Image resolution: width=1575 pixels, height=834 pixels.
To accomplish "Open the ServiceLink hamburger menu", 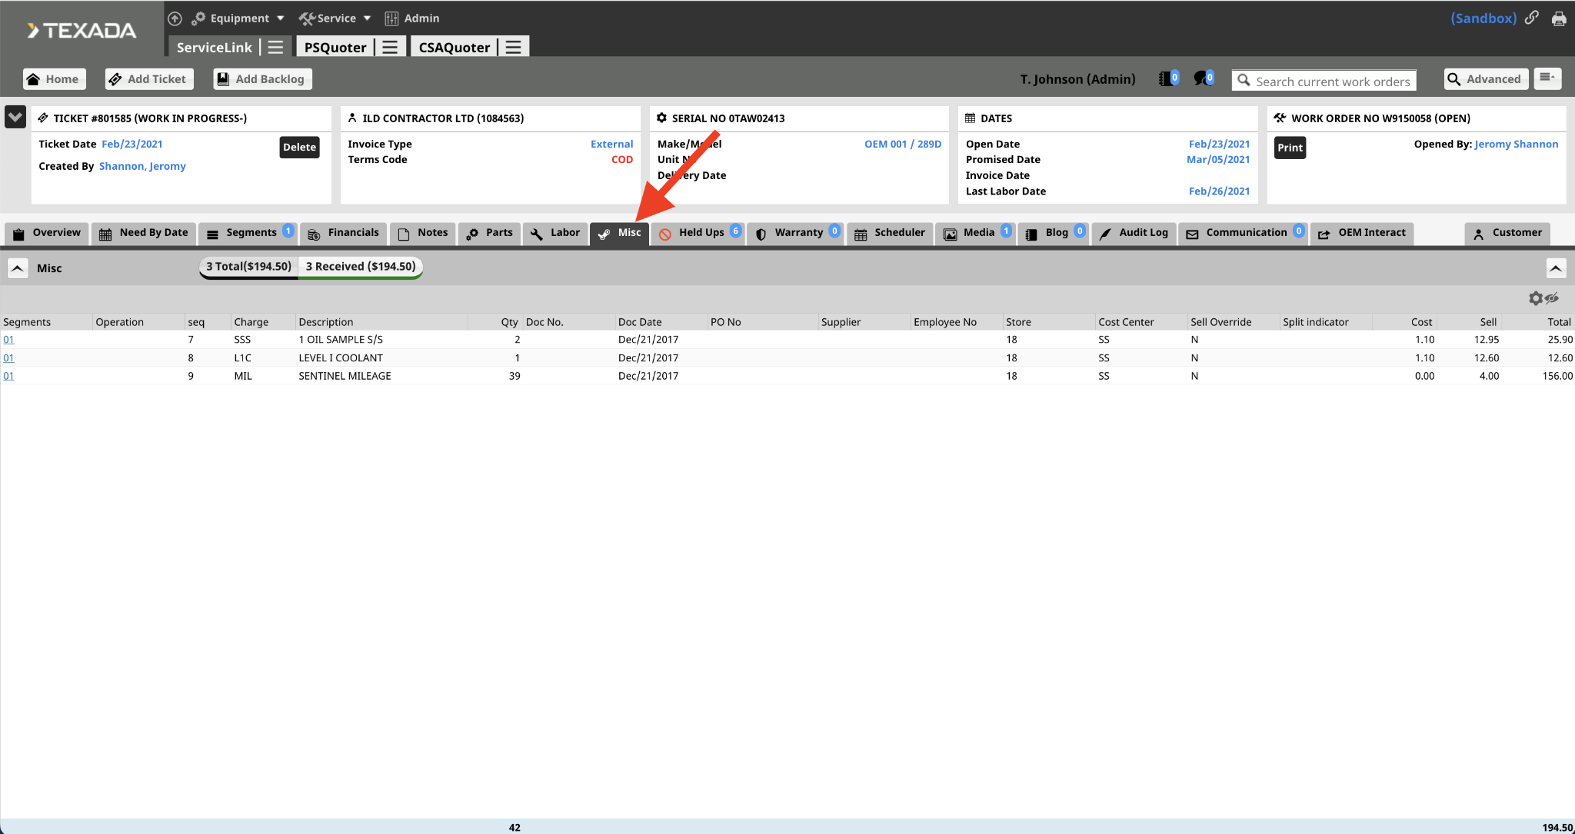I will pyautogui.click(x=275, y=47).
